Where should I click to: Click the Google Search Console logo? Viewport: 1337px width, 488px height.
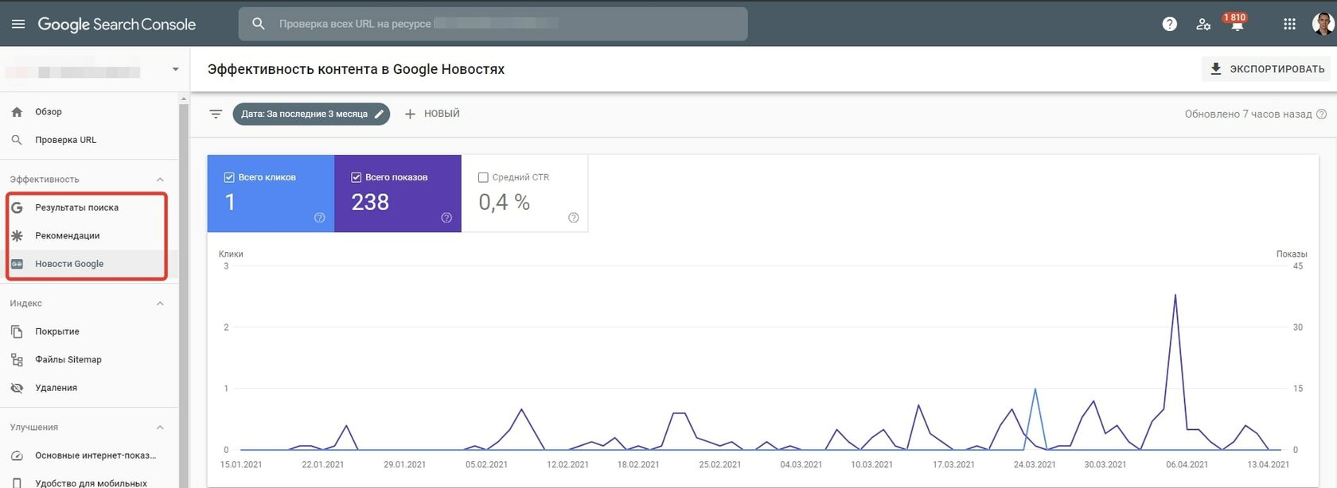(x=117, y=24)
